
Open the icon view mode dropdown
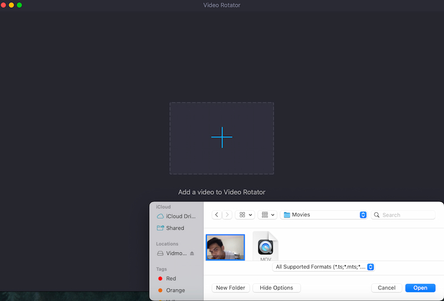point(246,215)
